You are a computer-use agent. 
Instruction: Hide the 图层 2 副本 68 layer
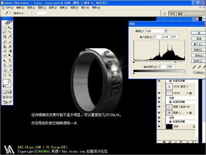click(x=159, y=106)
